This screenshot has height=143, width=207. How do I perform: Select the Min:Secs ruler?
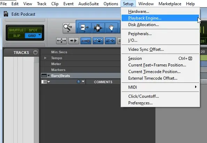(x=80, y=52)
